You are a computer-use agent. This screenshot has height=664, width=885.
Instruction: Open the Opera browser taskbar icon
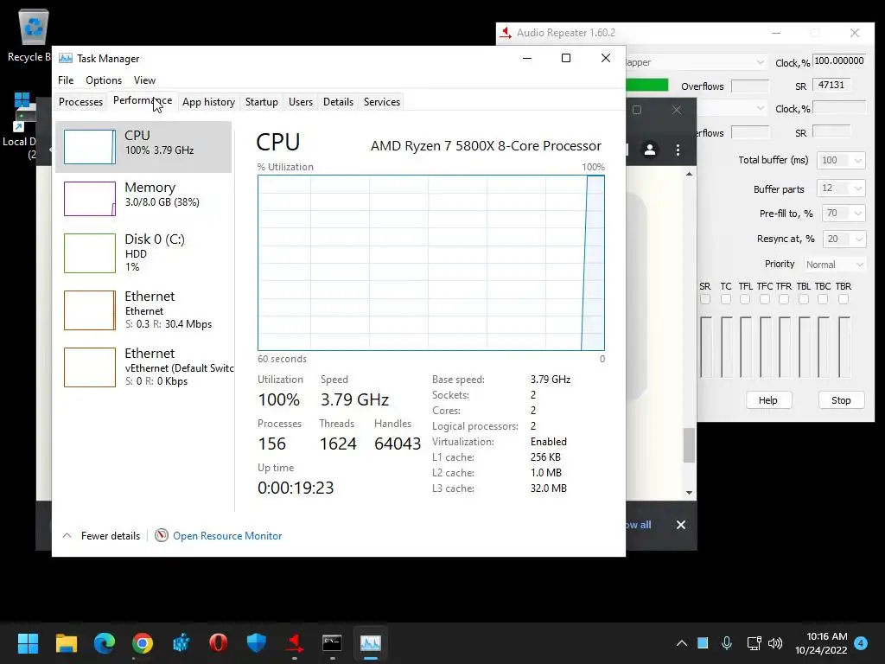pyautogui.click(x=219, y=643)
